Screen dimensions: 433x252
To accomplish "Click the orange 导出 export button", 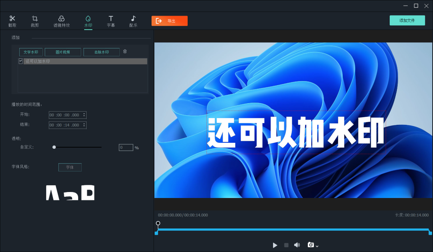I will click(x=170, y=21).
